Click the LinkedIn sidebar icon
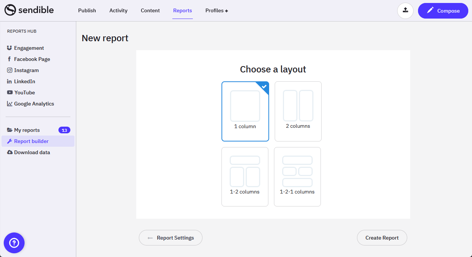 click(x=9, y=81)
